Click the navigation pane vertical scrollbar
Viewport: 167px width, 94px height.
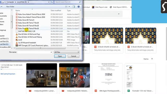click(x=12, y=22)
